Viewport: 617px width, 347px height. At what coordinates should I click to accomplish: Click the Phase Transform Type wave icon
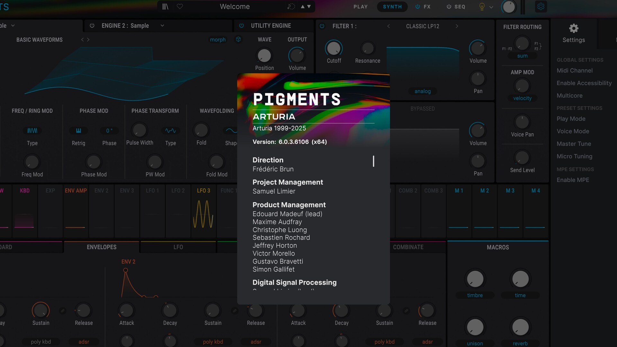click(x=170, y=131)
